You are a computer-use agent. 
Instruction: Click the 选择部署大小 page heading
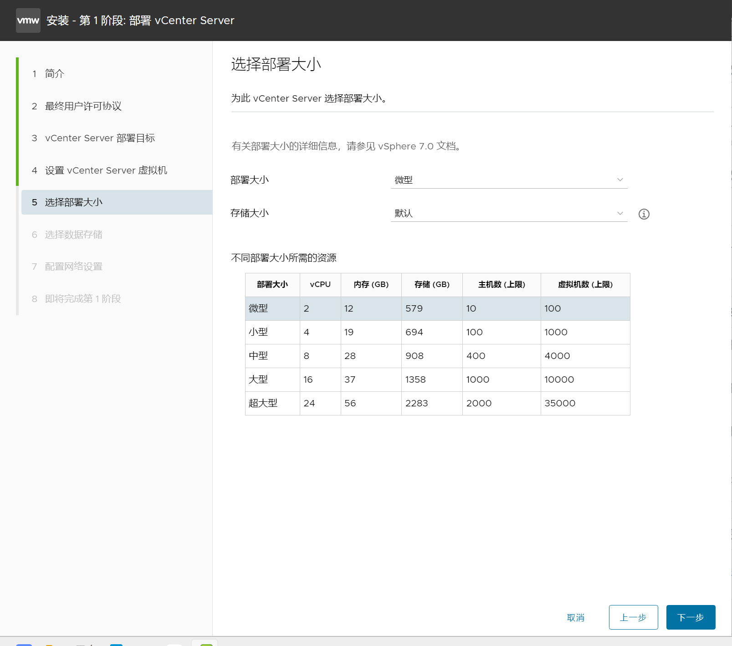276,64
